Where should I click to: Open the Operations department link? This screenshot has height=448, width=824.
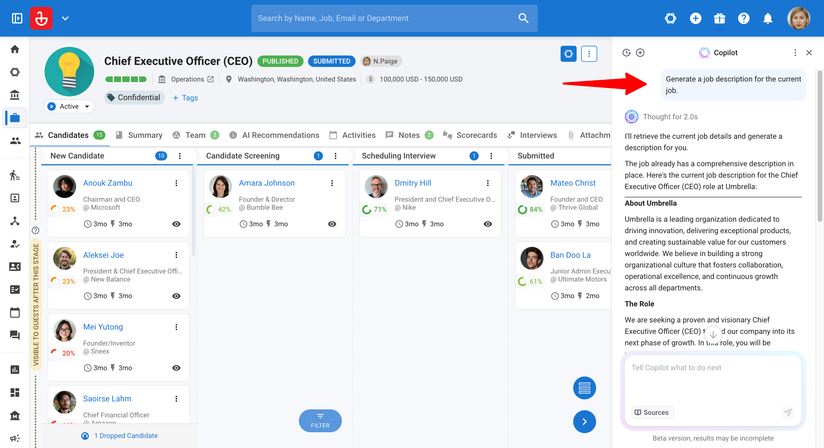192,79
